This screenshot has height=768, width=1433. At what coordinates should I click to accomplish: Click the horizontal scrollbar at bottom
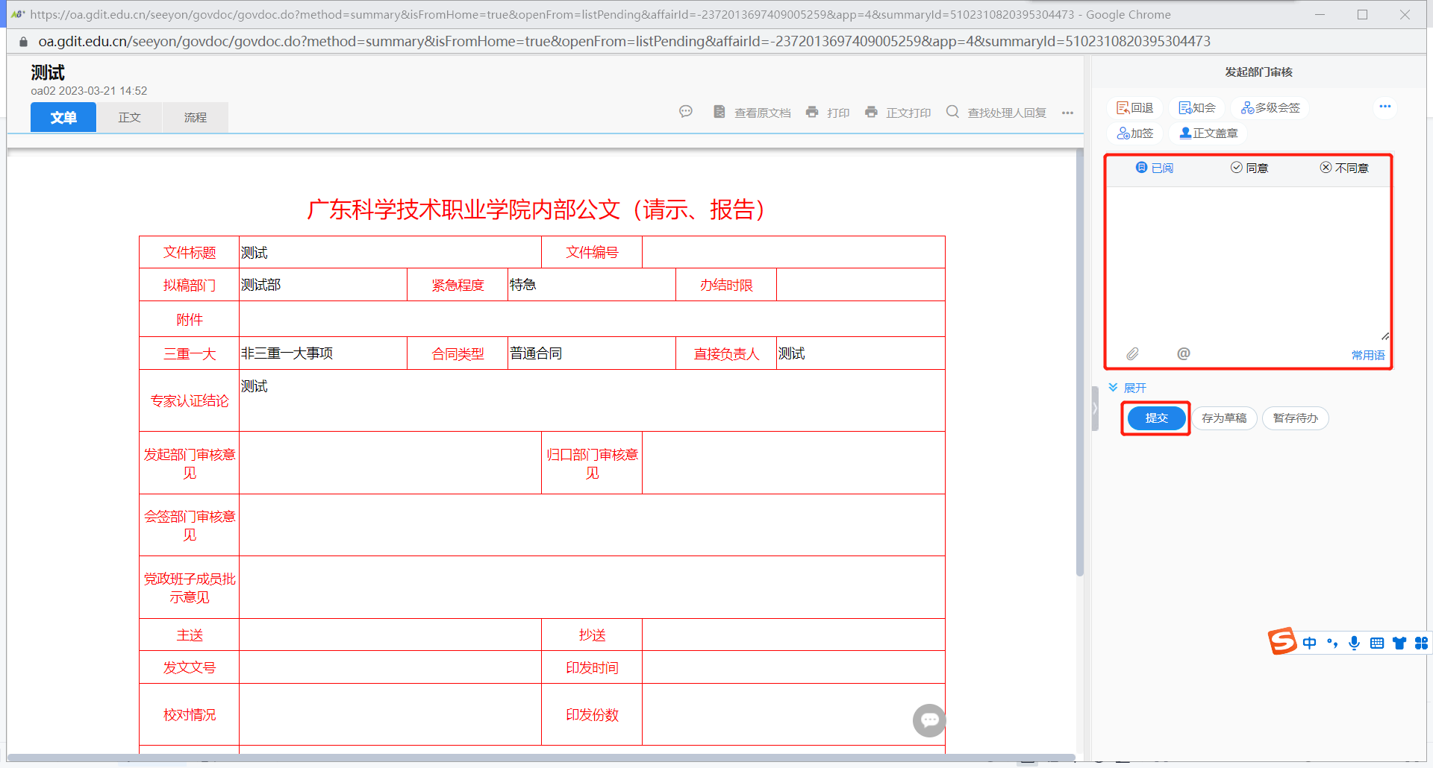pyautogui.click(x=541, y=758)
